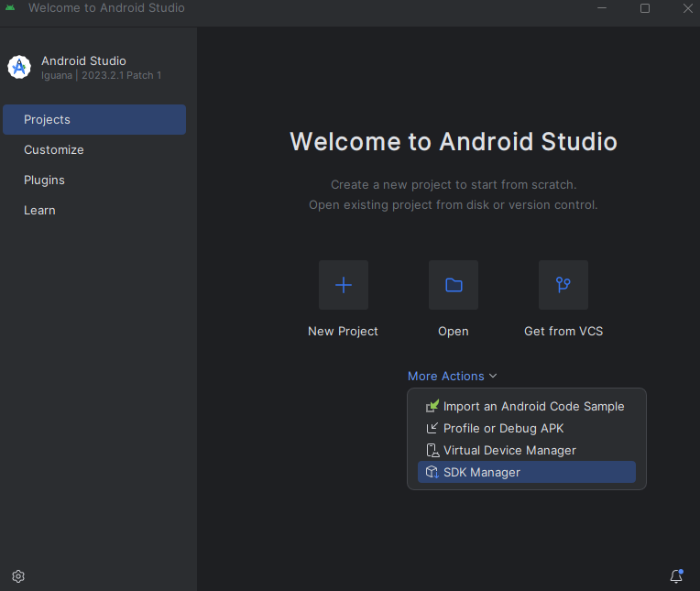Click the Welcome to Android Studio heading
The height and width of the screenshot is (591, 700).
[x=454, y=141]
